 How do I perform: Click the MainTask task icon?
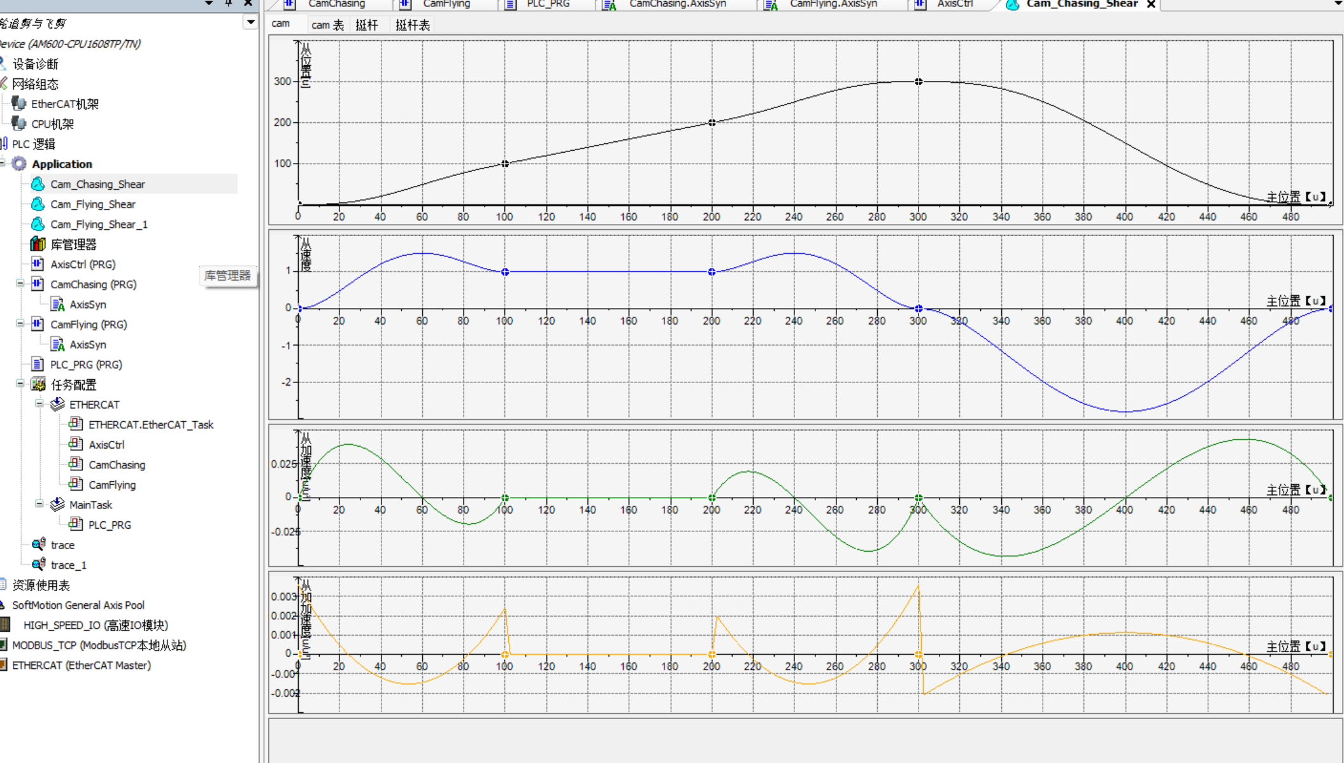(x=57, y=505)
